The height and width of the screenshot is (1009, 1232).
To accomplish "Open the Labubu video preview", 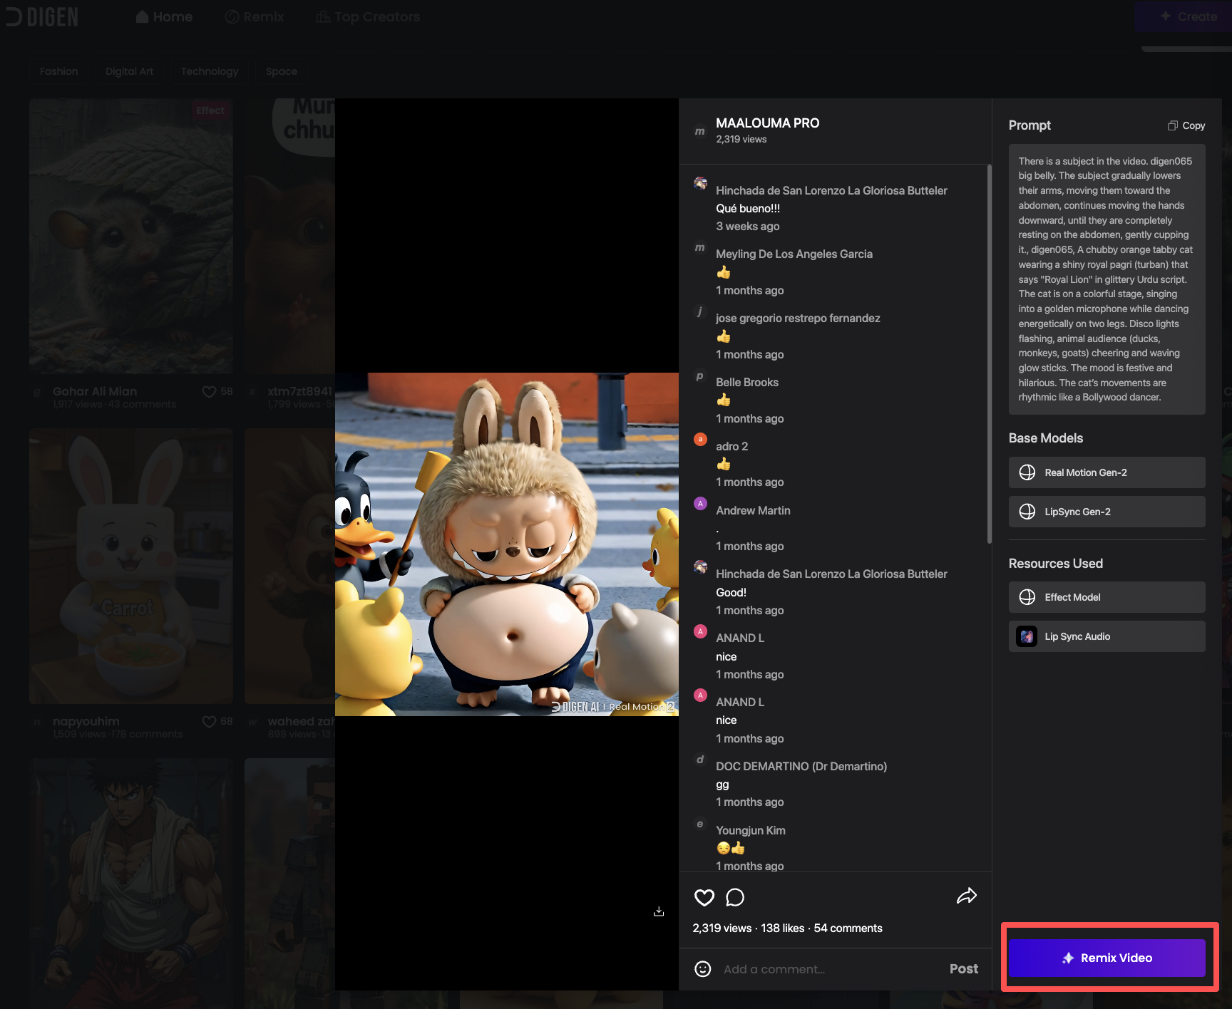I will point(507,544).
